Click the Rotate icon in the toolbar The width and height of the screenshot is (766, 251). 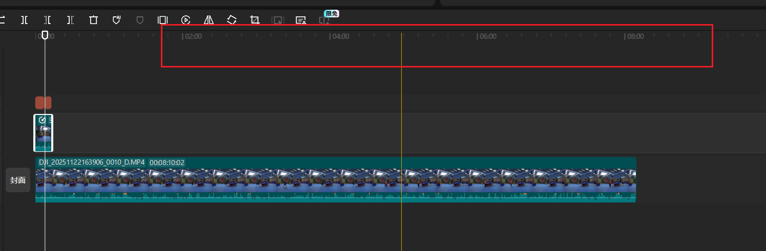pos(232,20)
